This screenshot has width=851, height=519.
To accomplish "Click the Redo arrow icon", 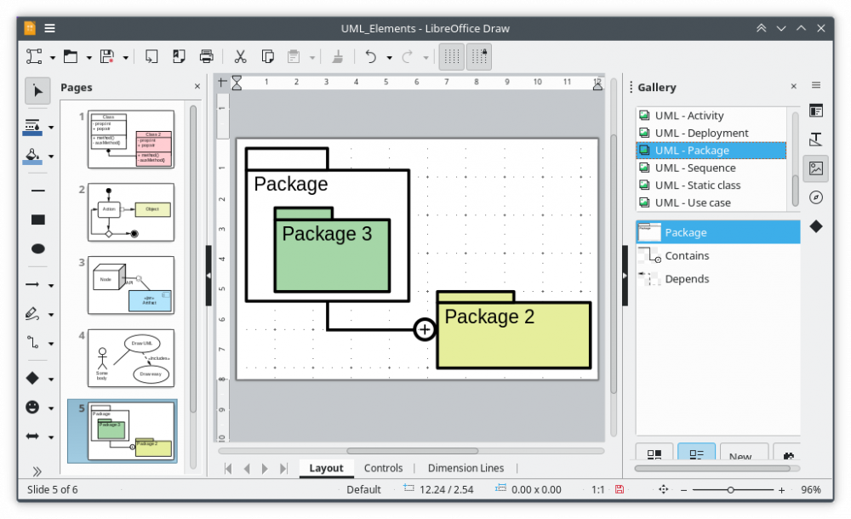I will [407, 56].
